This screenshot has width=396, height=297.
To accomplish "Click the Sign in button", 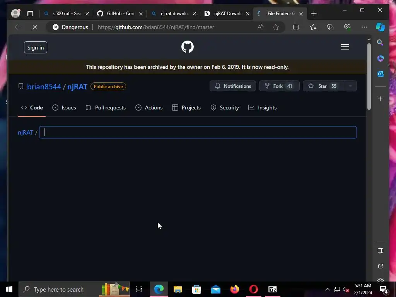I will pos(36,48).
